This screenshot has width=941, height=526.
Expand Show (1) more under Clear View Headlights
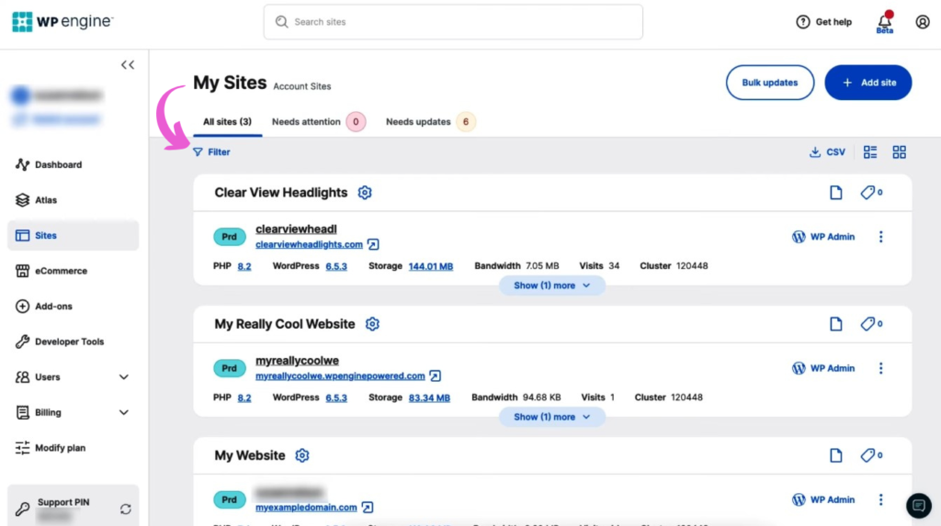pos(551,285)
